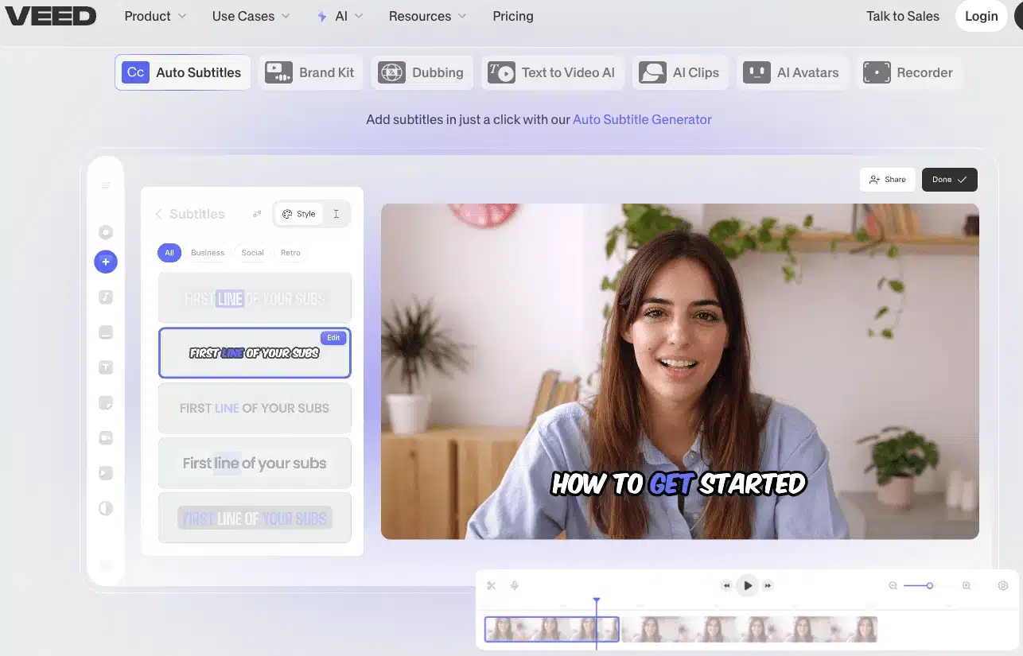The height and width of the screenshot is (656, 1023).
Task: Switch to the Dubbing tab
Action: pos(422,72)
